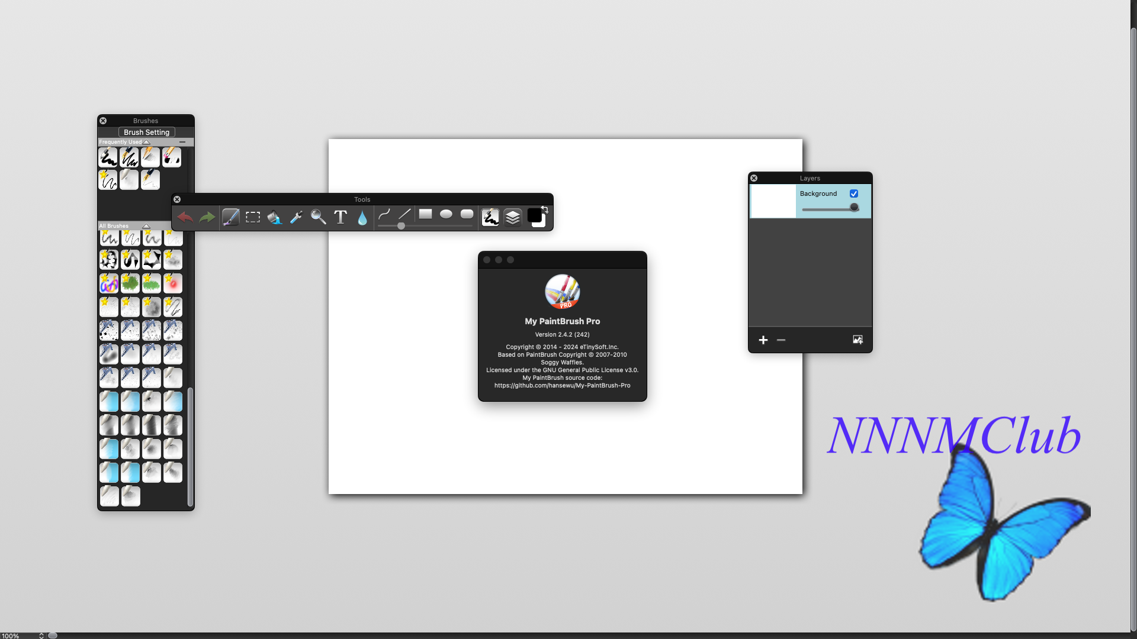Screen dimensions: 1137x639
Task: Pick the eyedropper color sampler tool
Action: [296, 217]
